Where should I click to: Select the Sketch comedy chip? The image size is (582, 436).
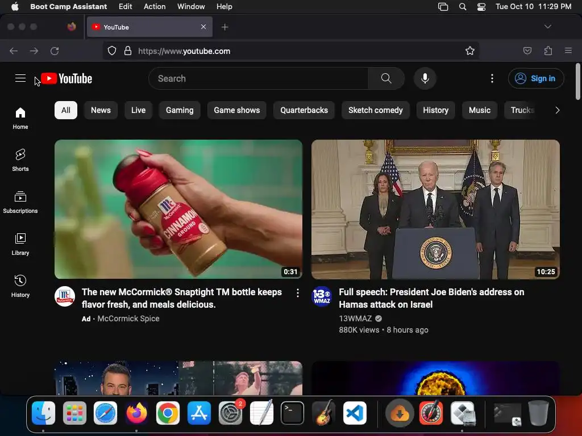click(x=375, y=110)
